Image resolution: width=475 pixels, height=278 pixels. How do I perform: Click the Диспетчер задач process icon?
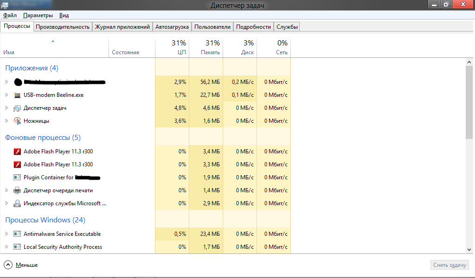pyautogui.click(x=17, y=108)
